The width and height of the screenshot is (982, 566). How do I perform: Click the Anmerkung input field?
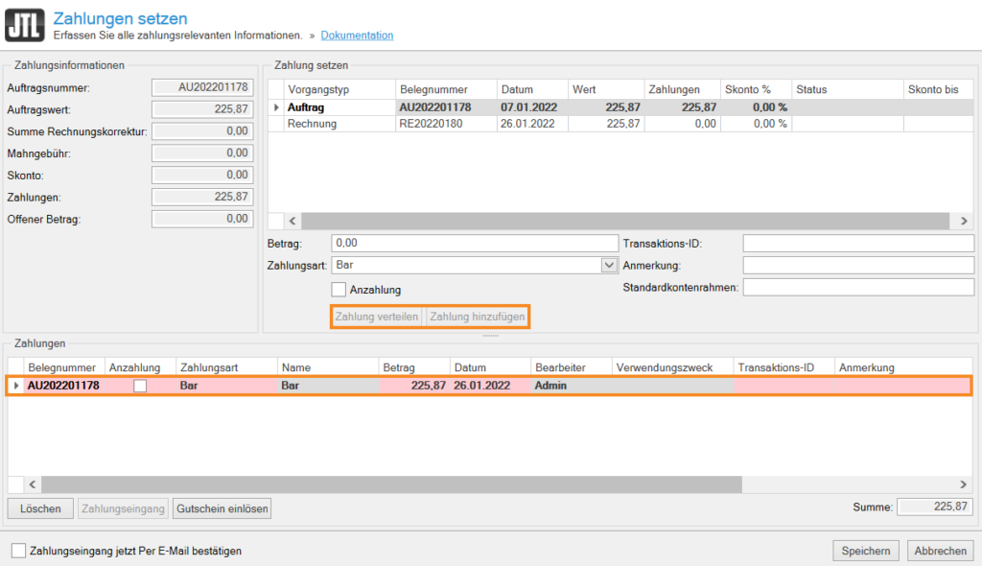(x=857, y=265)
